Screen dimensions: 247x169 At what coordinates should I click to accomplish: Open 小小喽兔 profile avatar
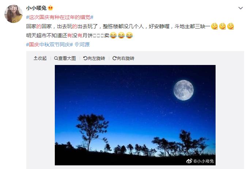[x=14, y=14]
